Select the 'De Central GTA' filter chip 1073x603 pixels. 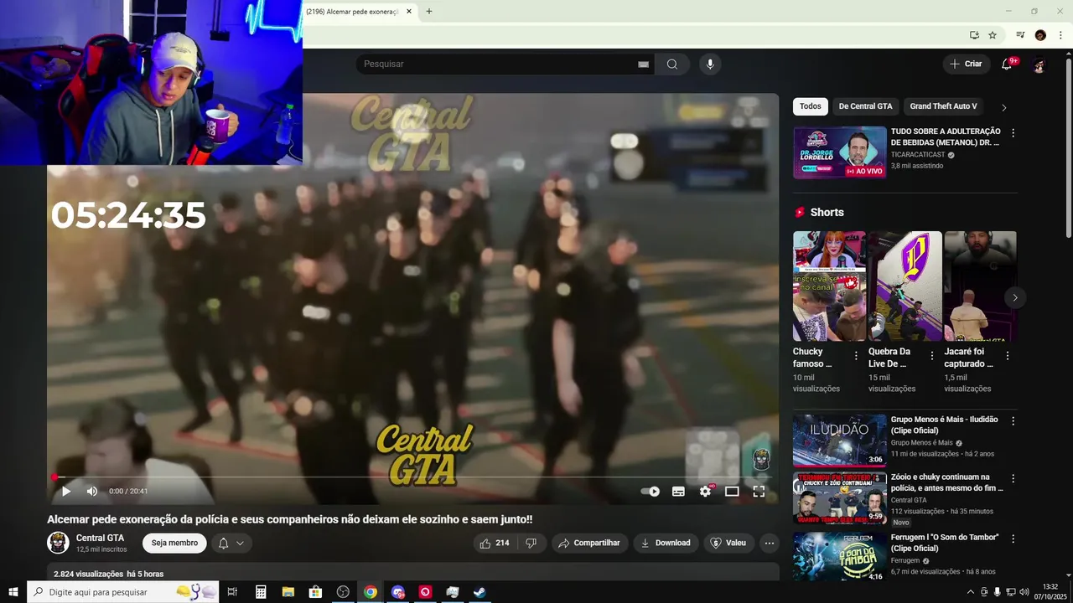(865, 106)
